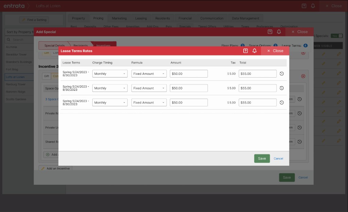Open Incentives step in Add Special

coord(103,45)
